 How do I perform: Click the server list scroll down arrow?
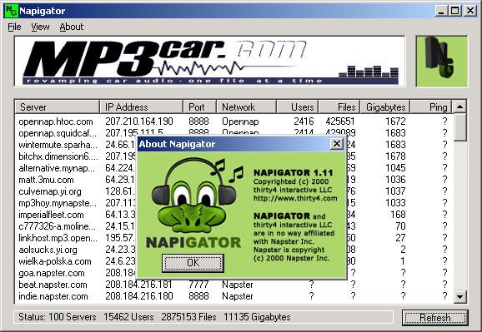coord(459,297)
